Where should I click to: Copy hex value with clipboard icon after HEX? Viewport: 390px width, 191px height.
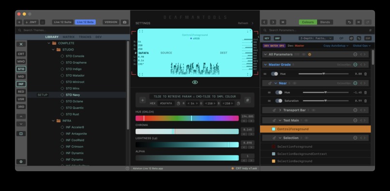[179, 103]
